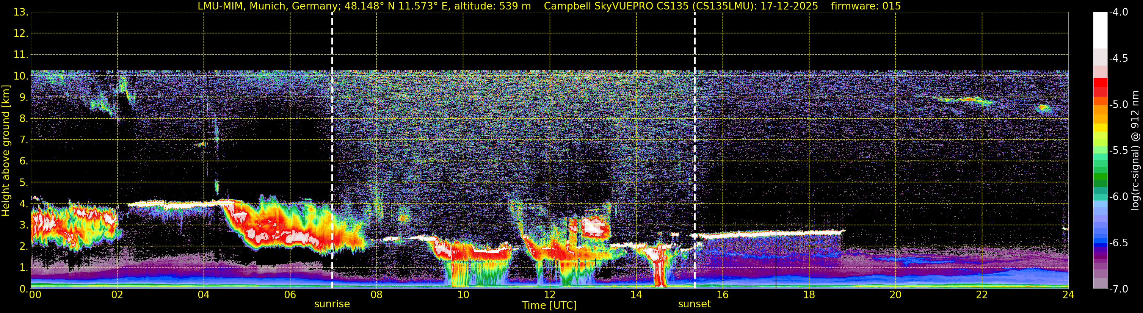Click the y-axis tick label '11.'

[21, 55]
